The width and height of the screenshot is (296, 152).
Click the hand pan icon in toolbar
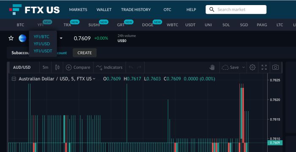(212, 67)
